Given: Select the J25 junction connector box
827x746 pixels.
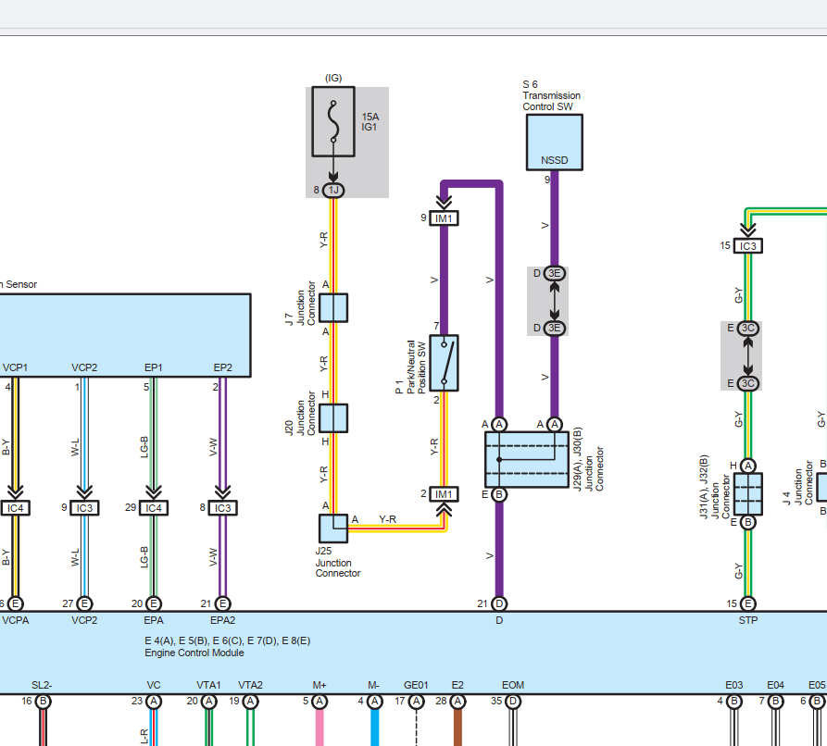Looking at the screenshot, I should [333, 528].
